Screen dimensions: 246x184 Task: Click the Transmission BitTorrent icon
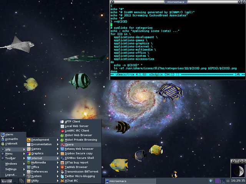(x=62, y=172)
